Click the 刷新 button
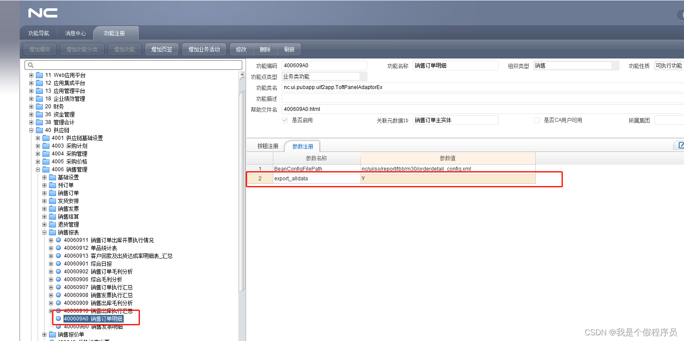 (x=289, y=49)
